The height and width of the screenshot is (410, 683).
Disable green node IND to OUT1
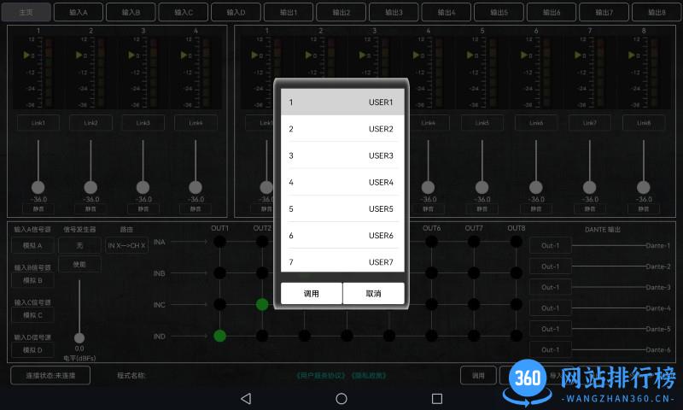[220, 336]
